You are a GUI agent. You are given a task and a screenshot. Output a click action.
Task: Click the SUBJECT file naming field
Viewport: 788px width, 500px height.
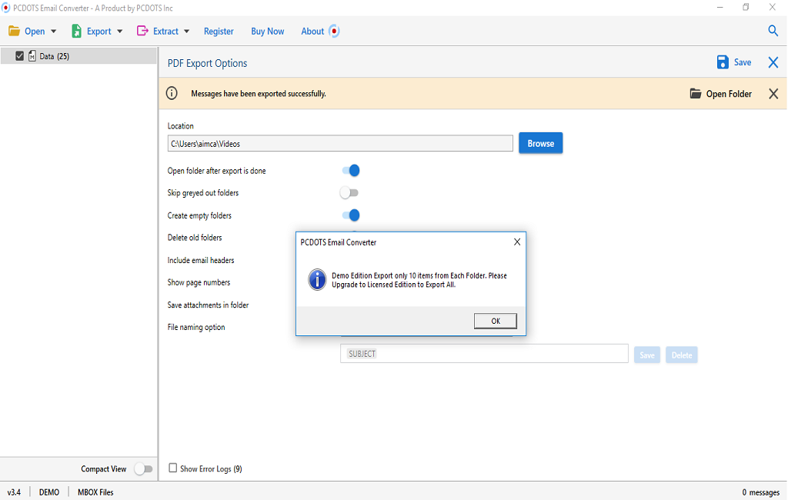coord(484,354)
